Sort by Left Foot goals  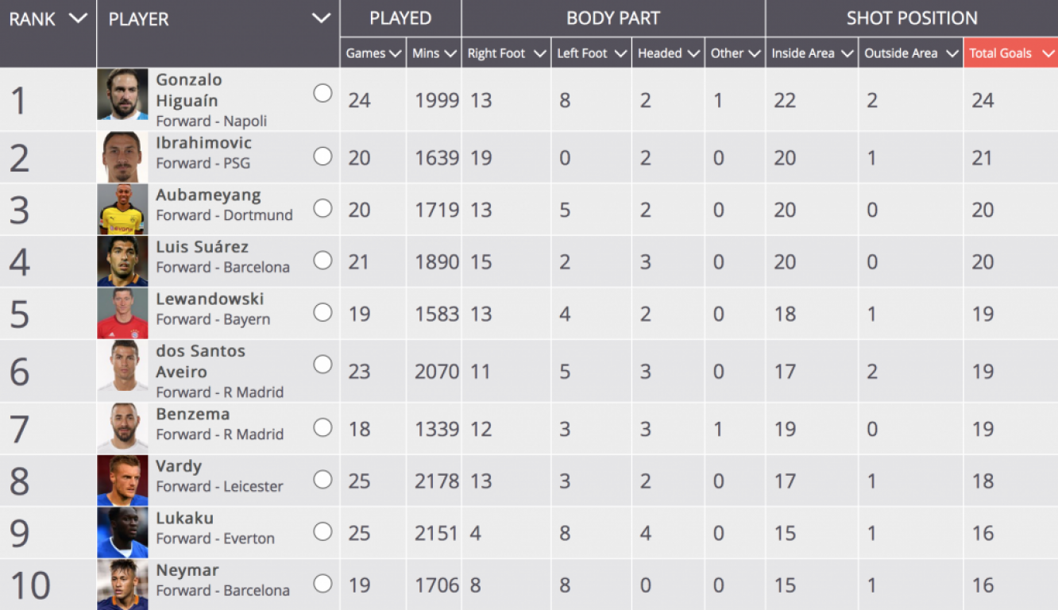(621, 53)
